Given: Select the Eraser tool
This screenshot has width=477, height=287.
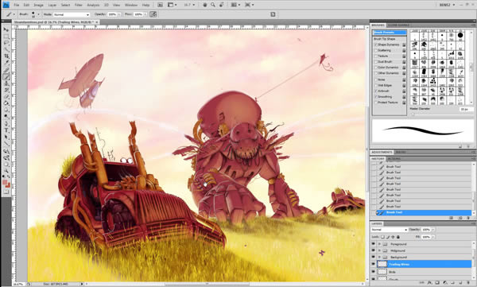Looking at the screenshot, I should pos(6,97).
